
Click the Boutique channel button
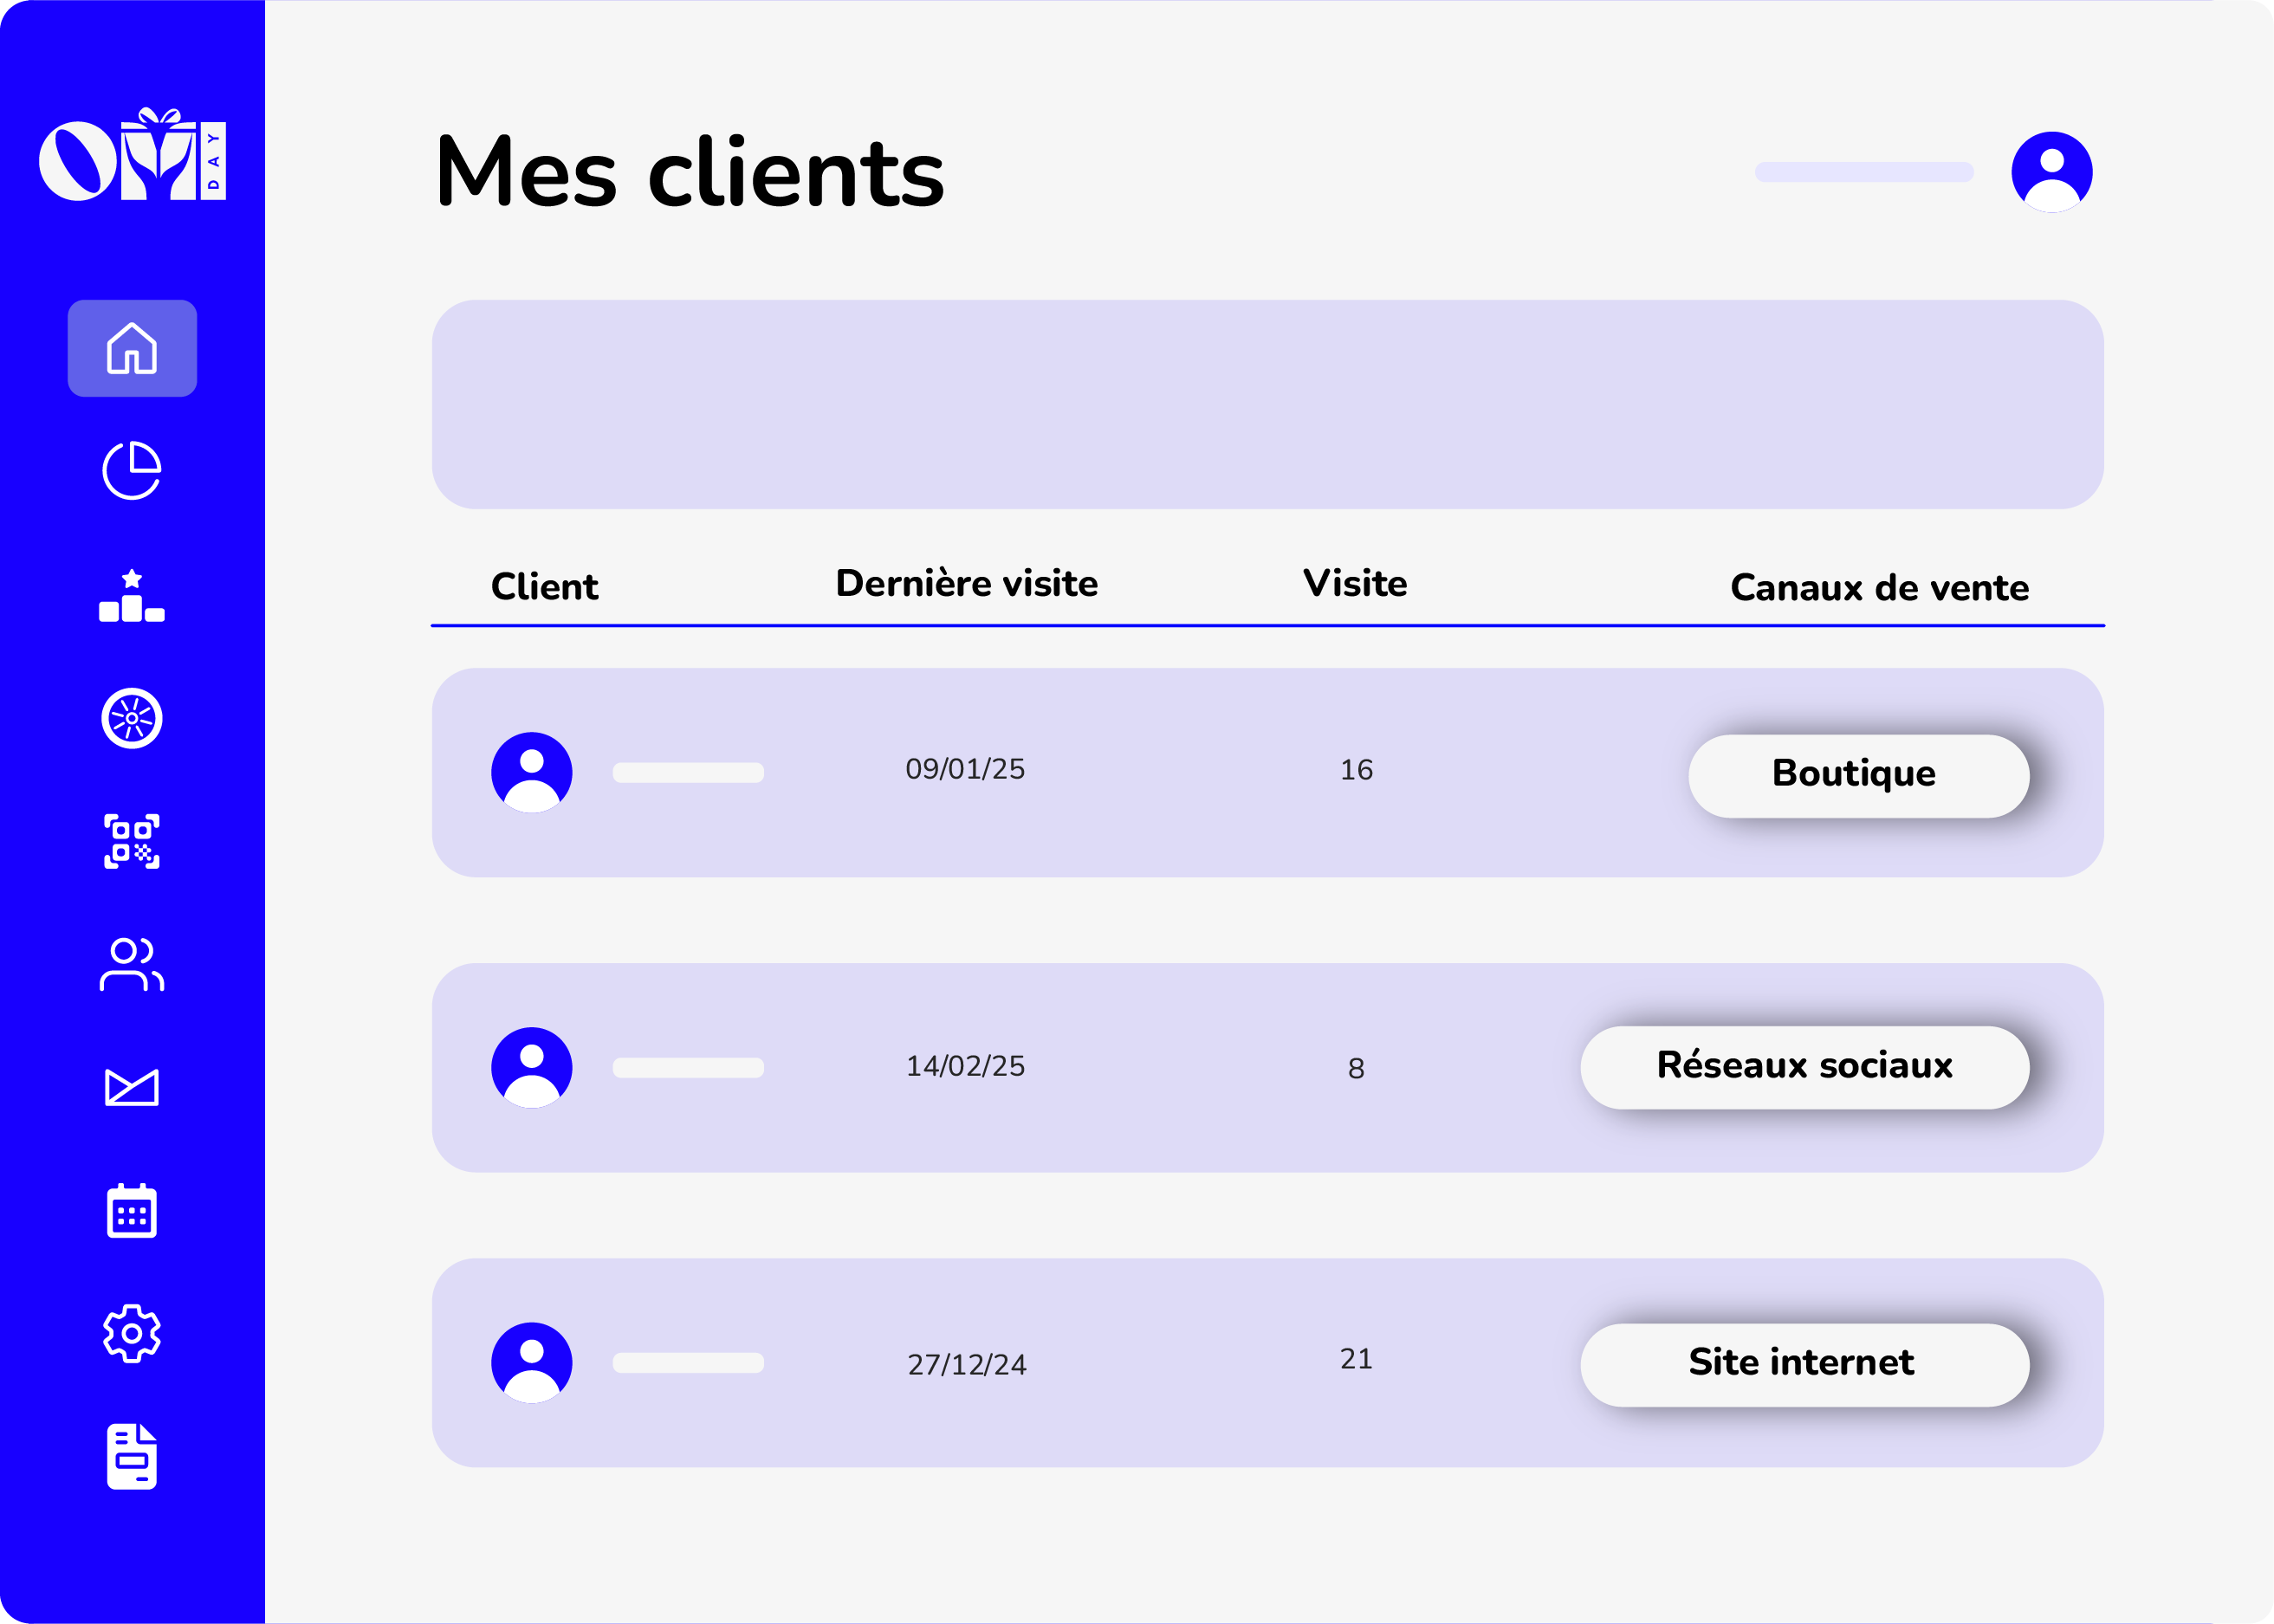click(1858, 775)
